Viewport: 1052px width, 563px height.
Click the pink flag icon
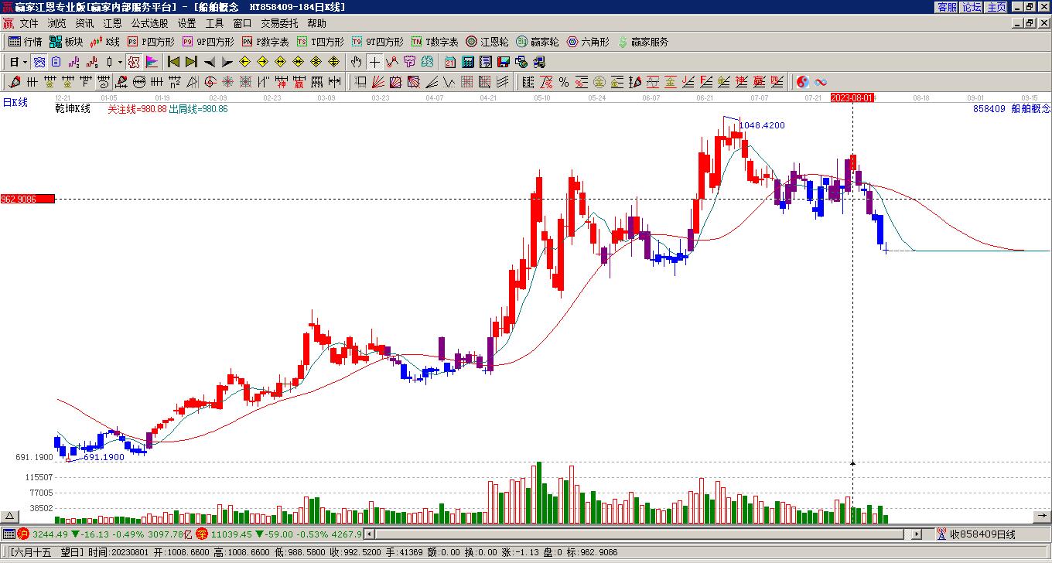[152, 62]
